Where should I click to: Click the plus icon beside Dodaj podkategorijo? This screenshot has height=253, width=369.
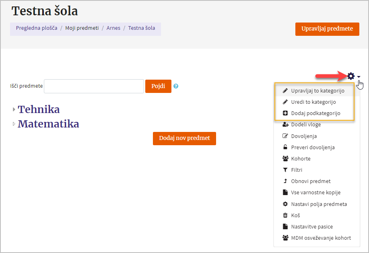coord(285,113)
